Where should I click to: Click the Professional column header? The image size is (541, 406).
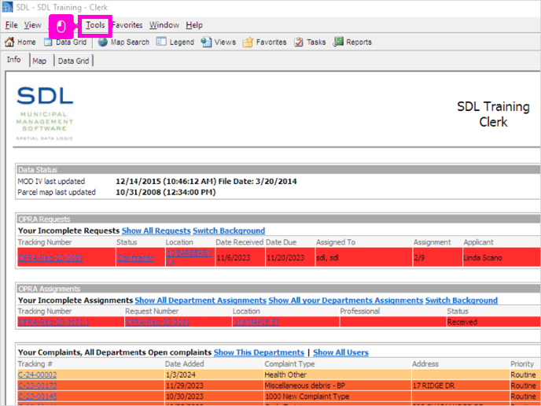(x=360, y=311)
